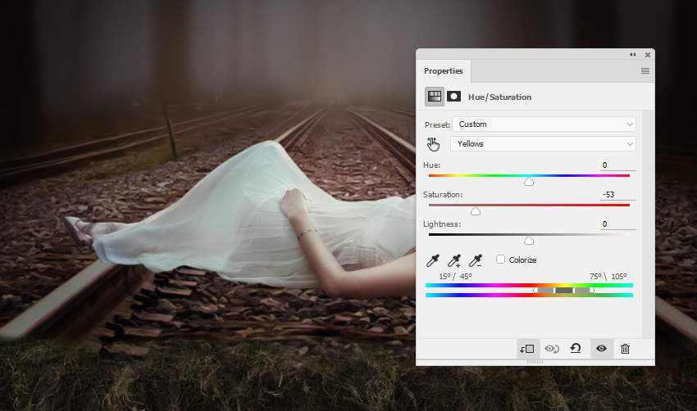
Task: Choose the add-to-sample eyedropper
Action: click(454, 260)
